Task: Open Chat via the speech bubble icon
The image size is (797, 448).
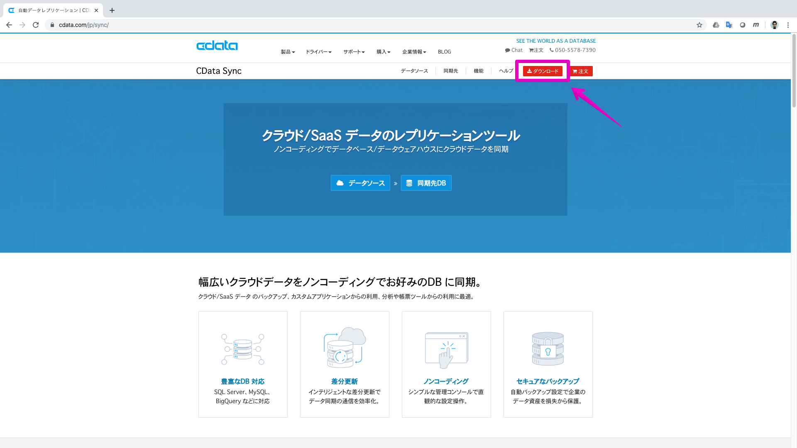Action: (x=508, y=50)
